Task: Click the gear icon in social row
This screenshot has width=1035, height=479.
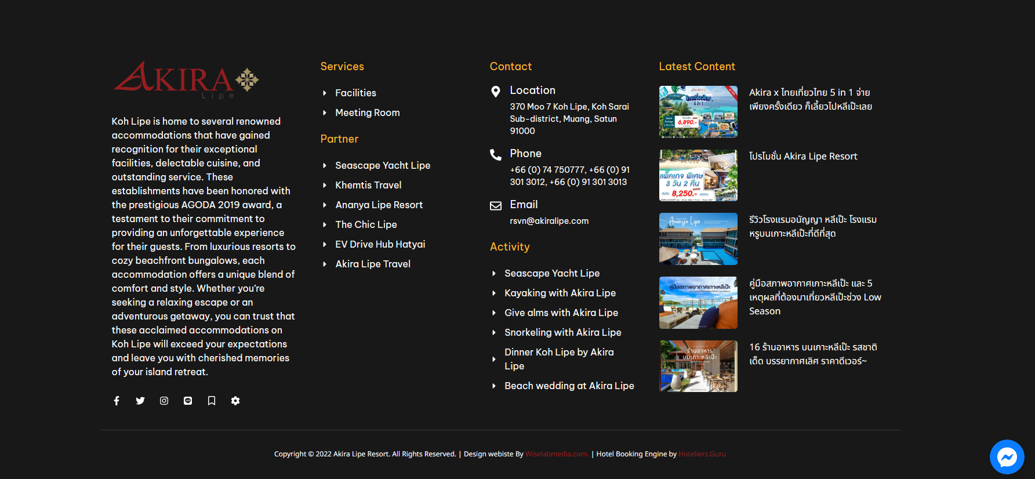Action: [x=235, y=401]
